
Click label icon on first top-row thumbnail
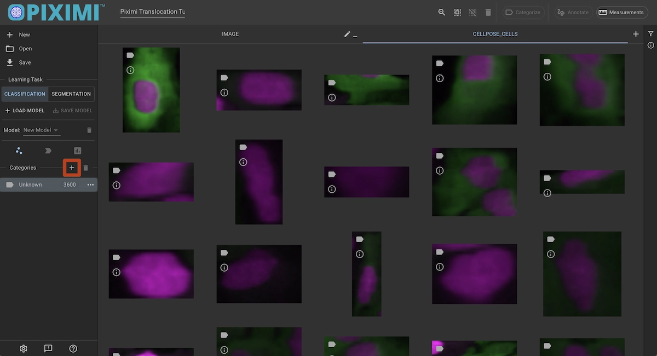click(130, 55)
